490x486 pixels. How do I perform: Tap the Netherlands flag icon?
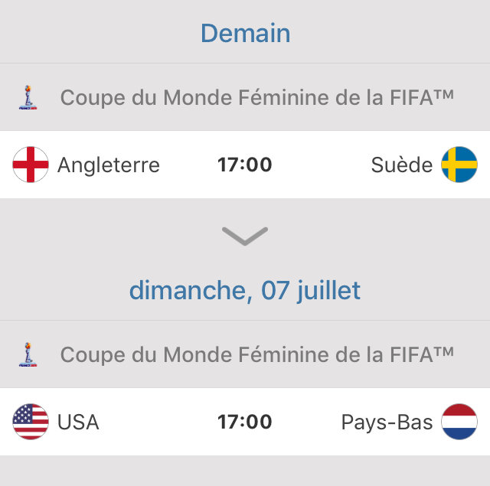click(x=459, y=422)
